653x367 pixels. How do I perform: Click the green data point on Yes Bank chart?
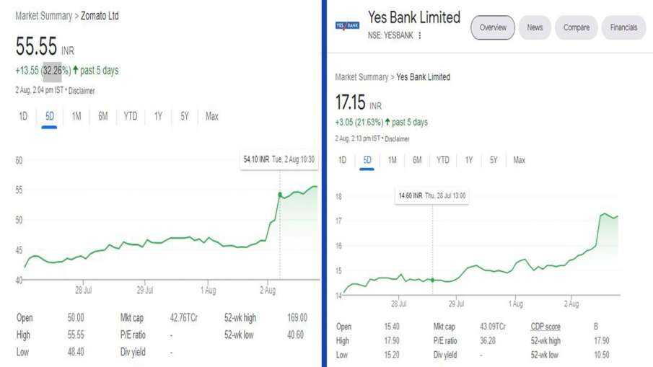[432, 280]
